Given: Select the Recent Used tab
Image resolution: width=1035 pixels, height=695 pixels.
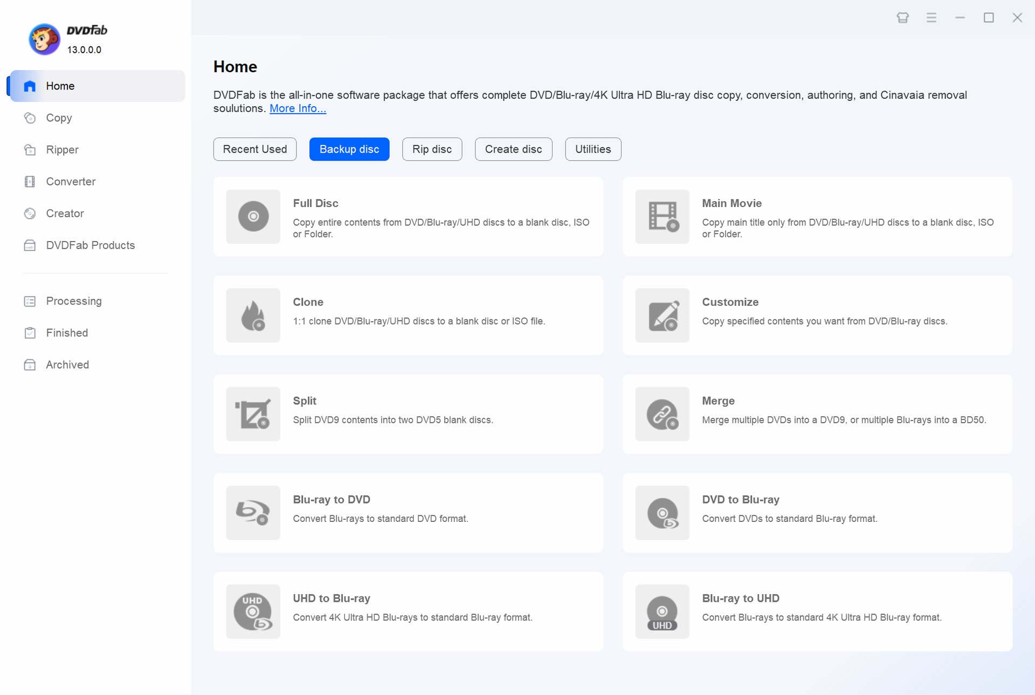Looking at the screenshot, I should click(x=254, y=149).
